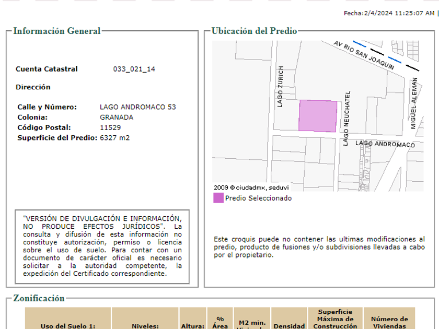Viewport: 439px width, 329px height.
Task: Click the Densidad column header
Action: coord(289,326)
